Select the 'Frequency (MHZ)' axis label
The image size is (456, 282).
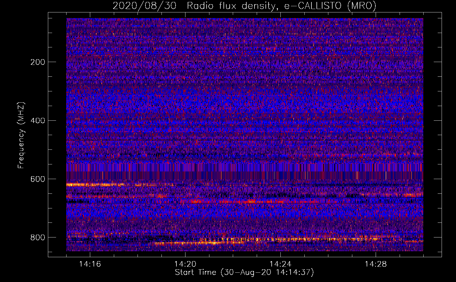point(21,135)
